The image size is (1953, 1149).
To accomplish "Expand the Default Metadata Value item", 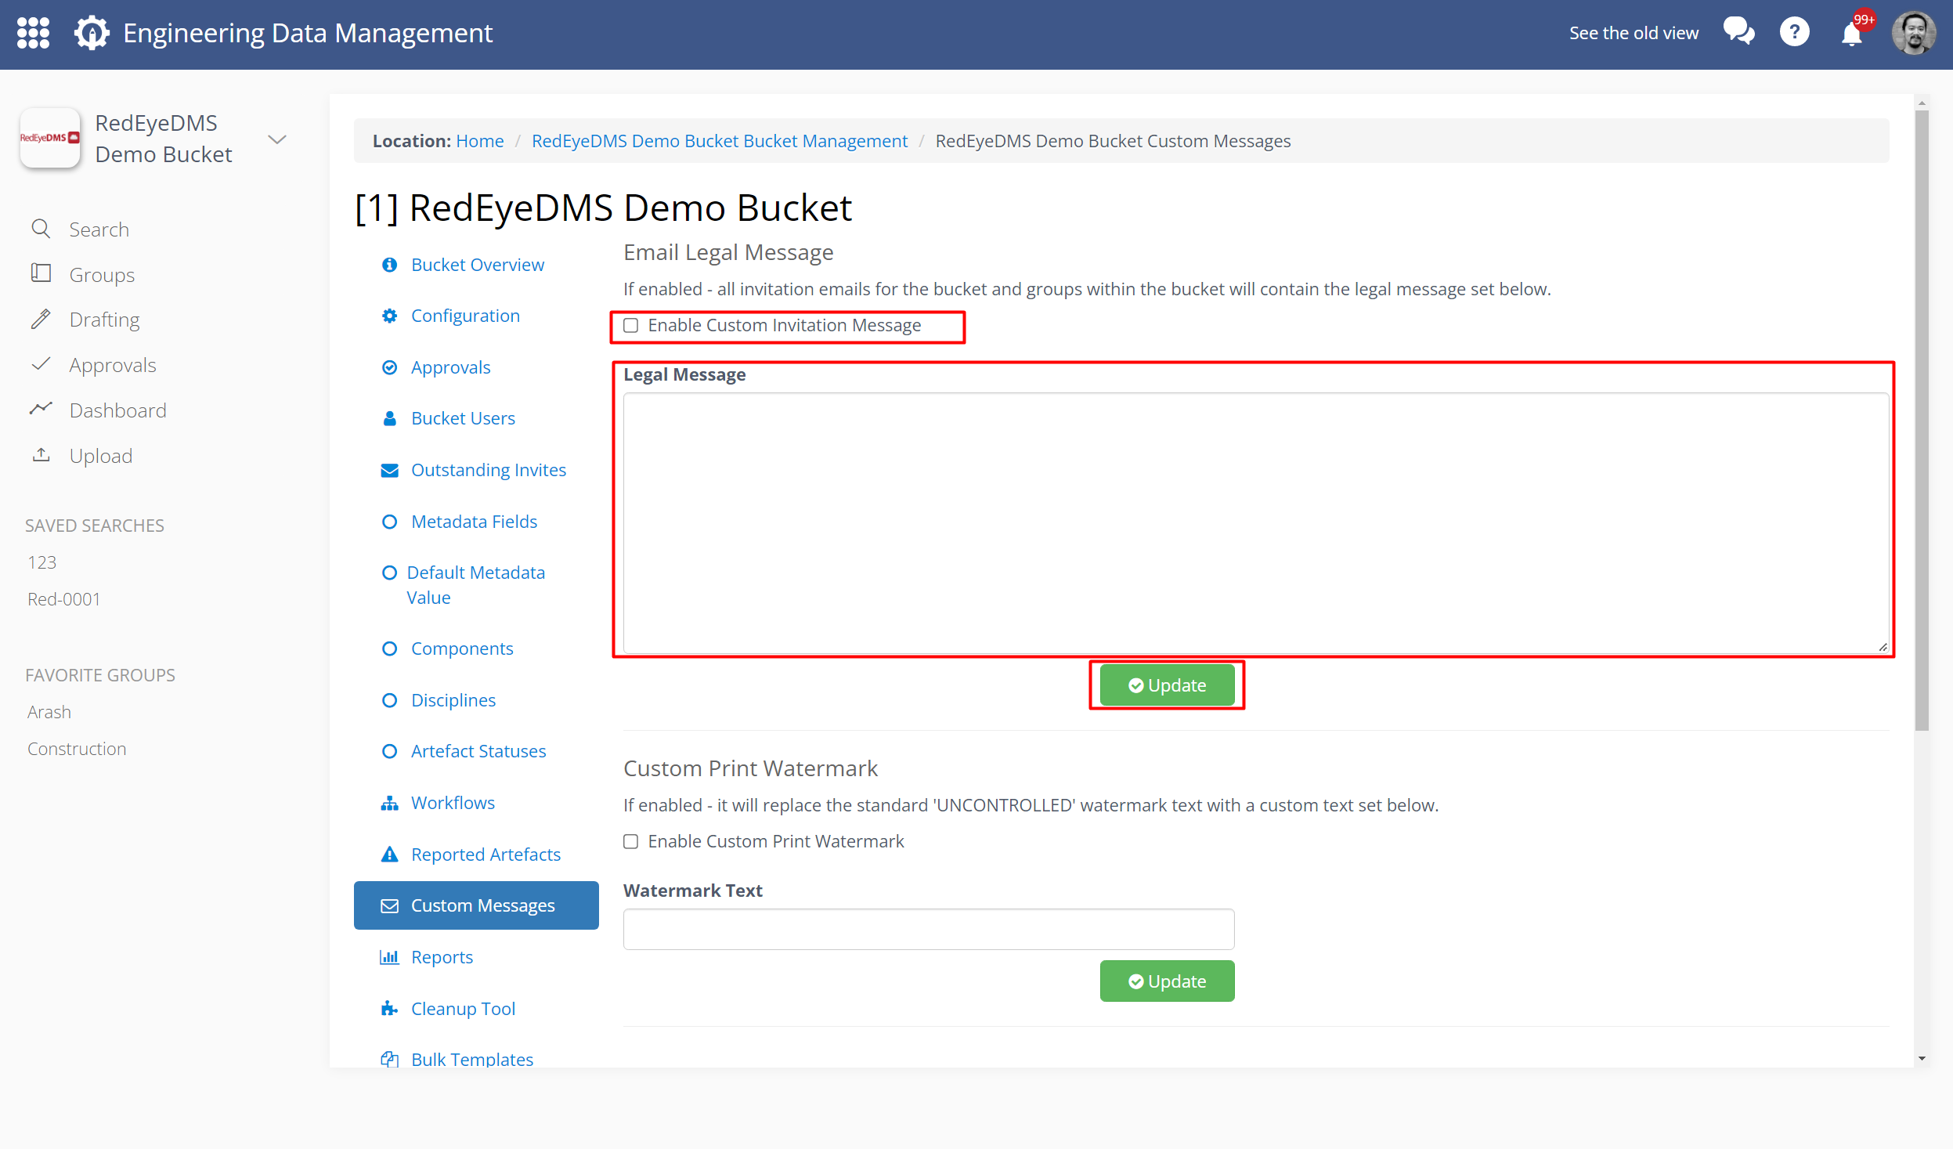I will (477, 584).
